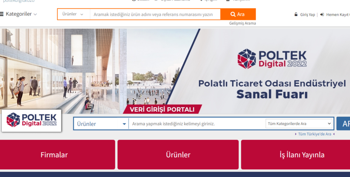The width and height of the screenshot is (350, 177).
Task: Click the sign-in arrow icon beside Hemen Kayıt
Action: 322,14
